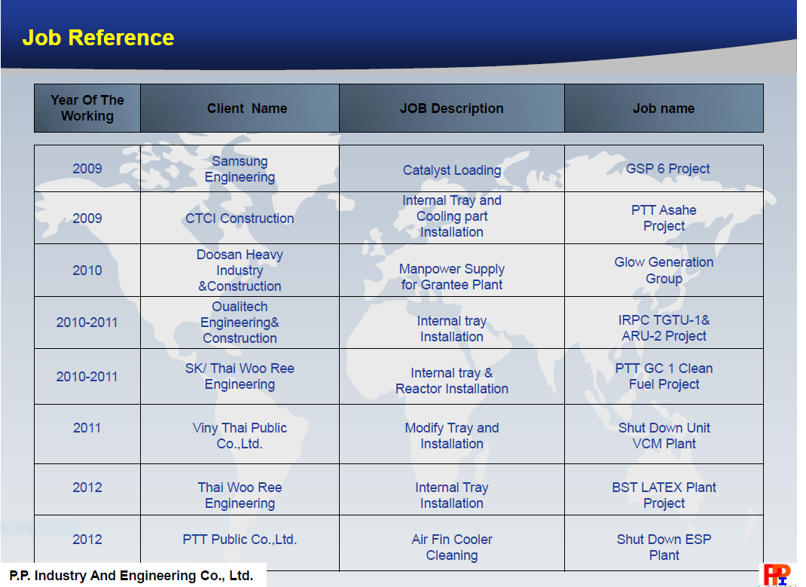The image size is (806, 587).
Task: Click the JOB Description column header
Action: tap(451, 109)
